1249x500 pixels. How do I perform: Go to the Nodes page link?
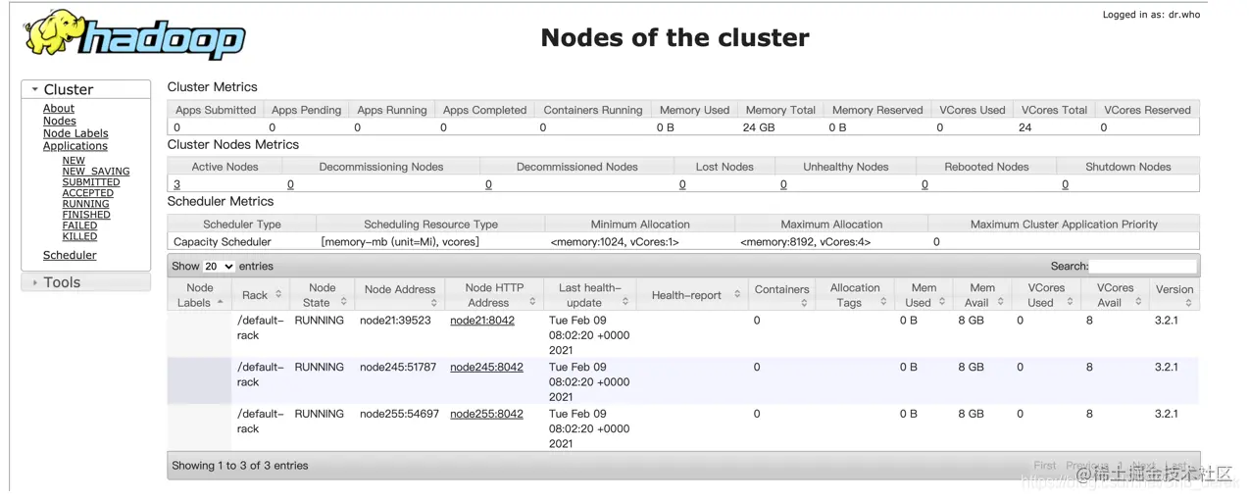(x=60, y=122)
